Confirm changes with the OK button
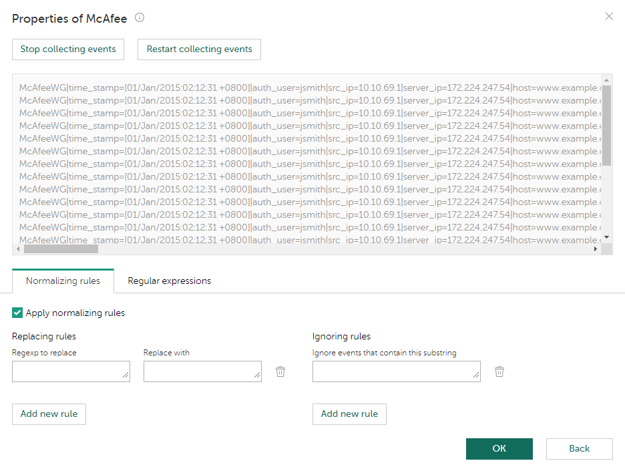 point(499,448)
